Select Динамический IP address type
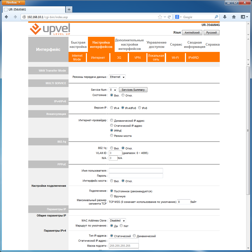Viewport: 252px width, 252px height. pos(134,236)
